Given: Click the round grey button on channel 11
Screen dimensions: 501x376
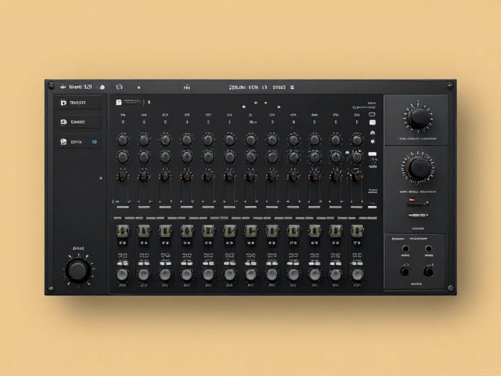Looking at the screenshot, I should pyautogui.click(x=336, y=274).
